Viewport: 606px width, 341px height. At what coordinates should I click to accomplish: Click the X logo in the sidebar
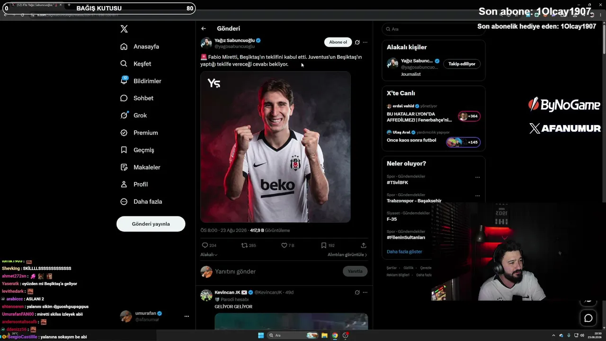[x=124, y=29]
